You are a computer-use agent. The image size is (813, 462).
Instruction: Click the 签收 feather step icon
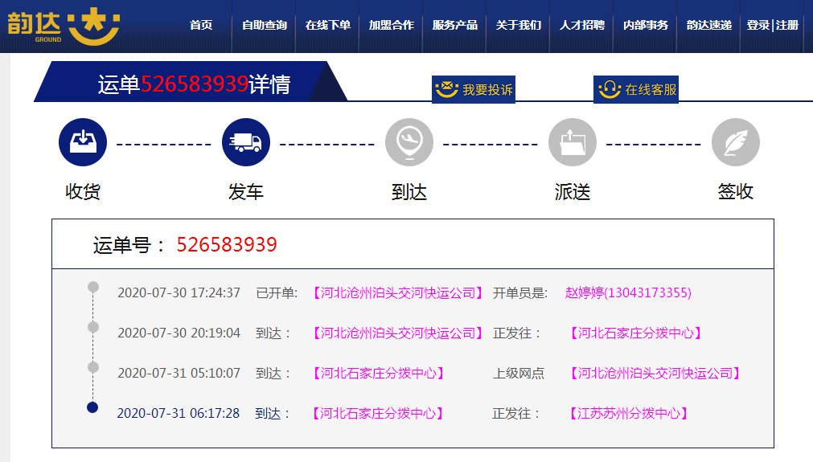pos(735,142)
